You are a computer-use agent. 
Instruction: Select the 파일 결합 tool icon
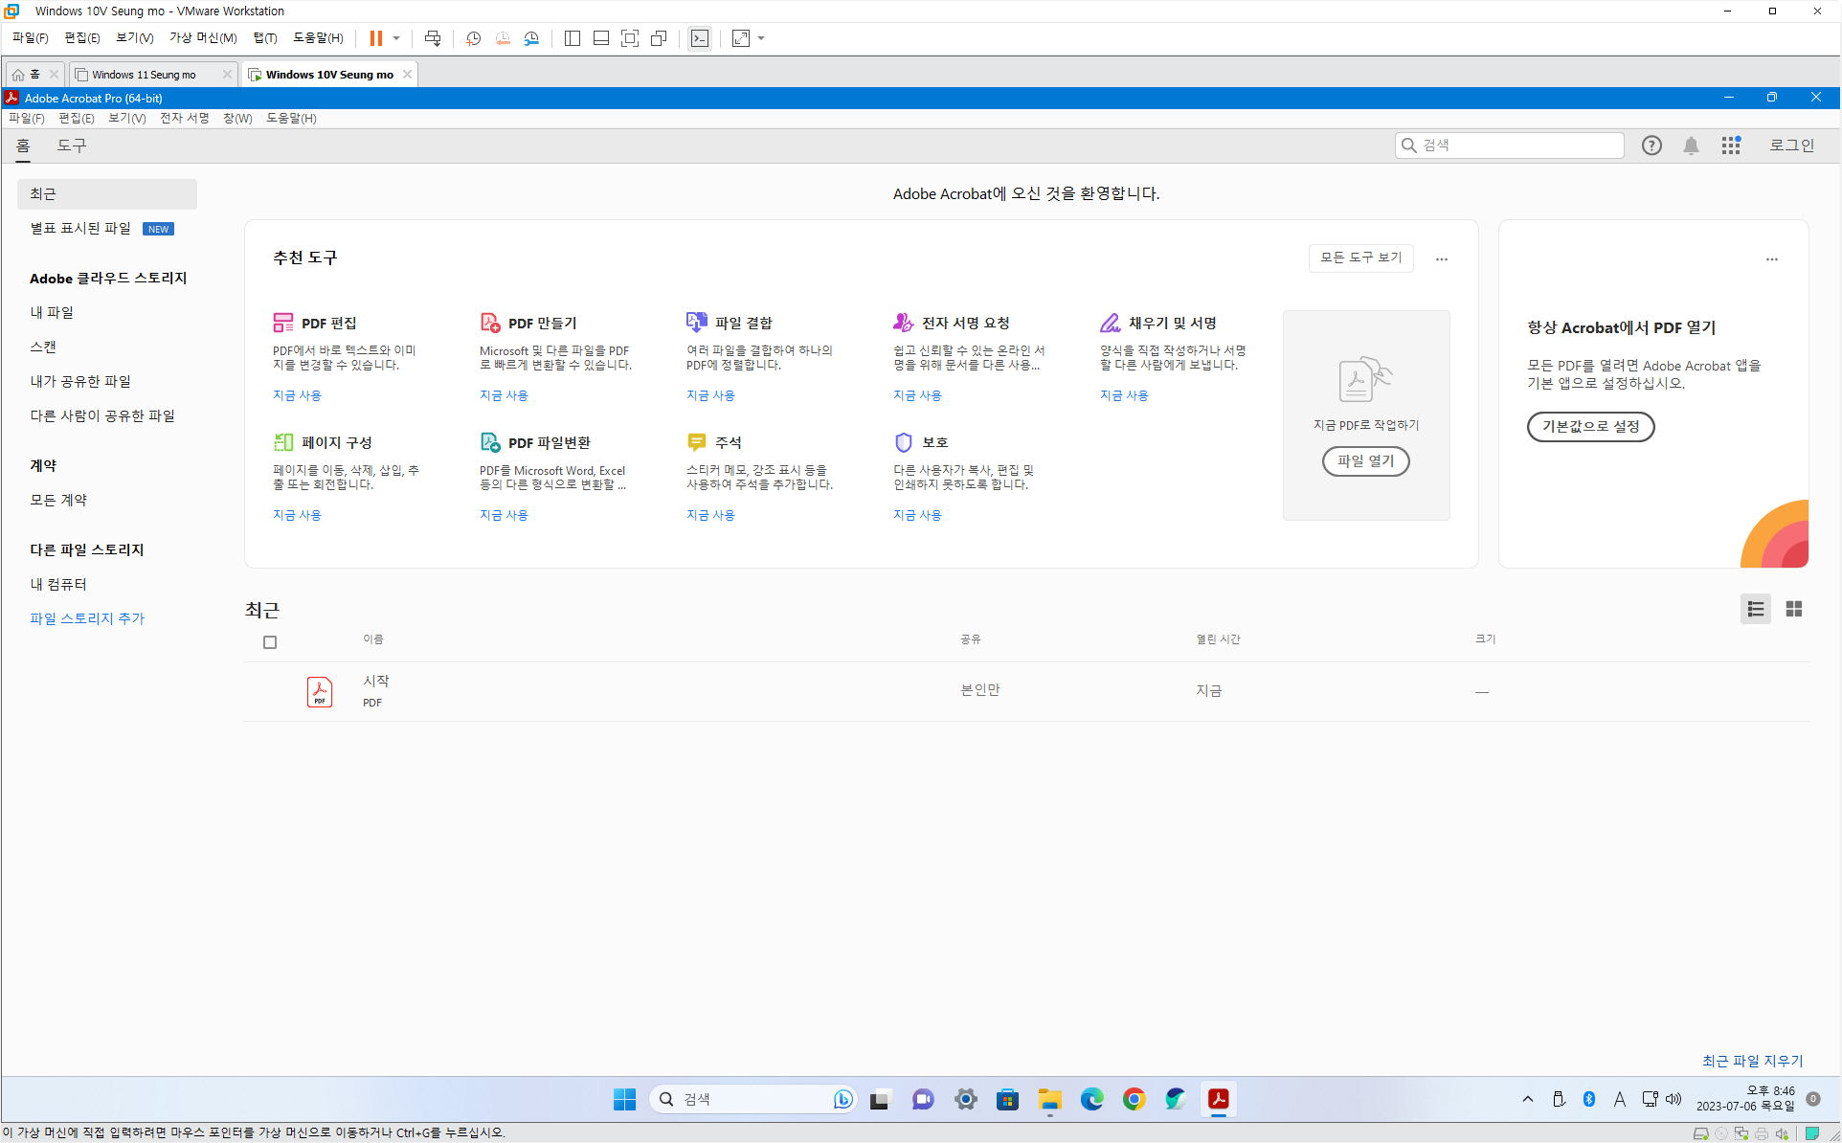point(697,323)
